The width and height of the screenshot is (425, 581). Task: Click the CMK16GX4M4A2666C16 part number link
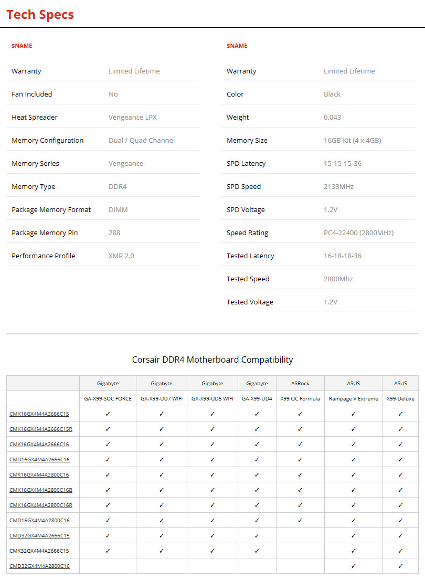[x=39, y=444]
